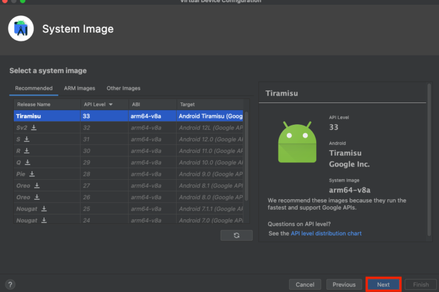Select the Android 7.0 target cell
The height and width of the screenshot is (292, 439).
pyautogui.click(x=210, y=220)
